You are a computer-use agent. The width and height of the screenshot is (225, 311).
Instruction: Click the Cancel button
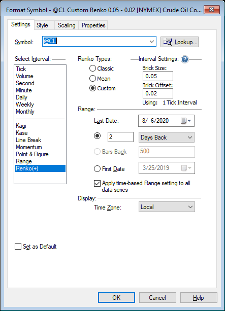157,297
